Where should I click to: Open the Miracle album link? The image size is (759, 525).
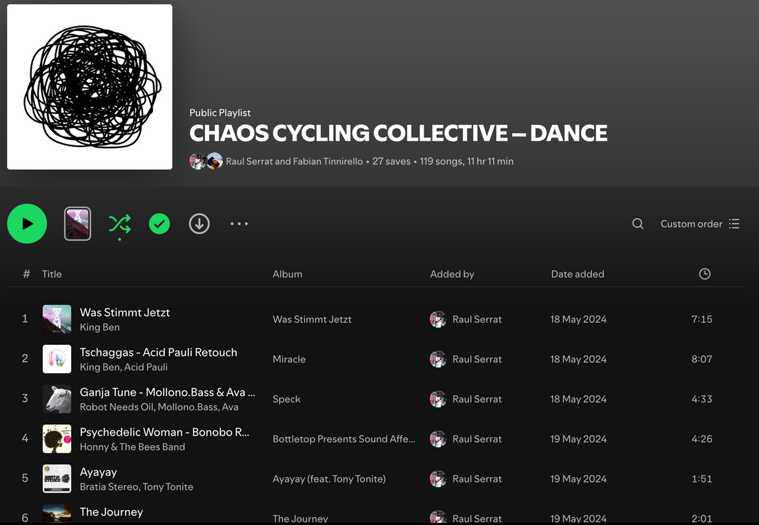(x=289, y=359)
